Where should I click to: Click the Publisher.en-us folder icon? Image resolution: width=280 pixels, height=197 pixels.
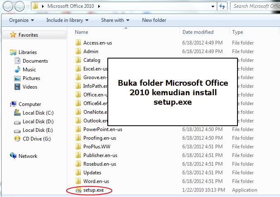pos(78,155)
